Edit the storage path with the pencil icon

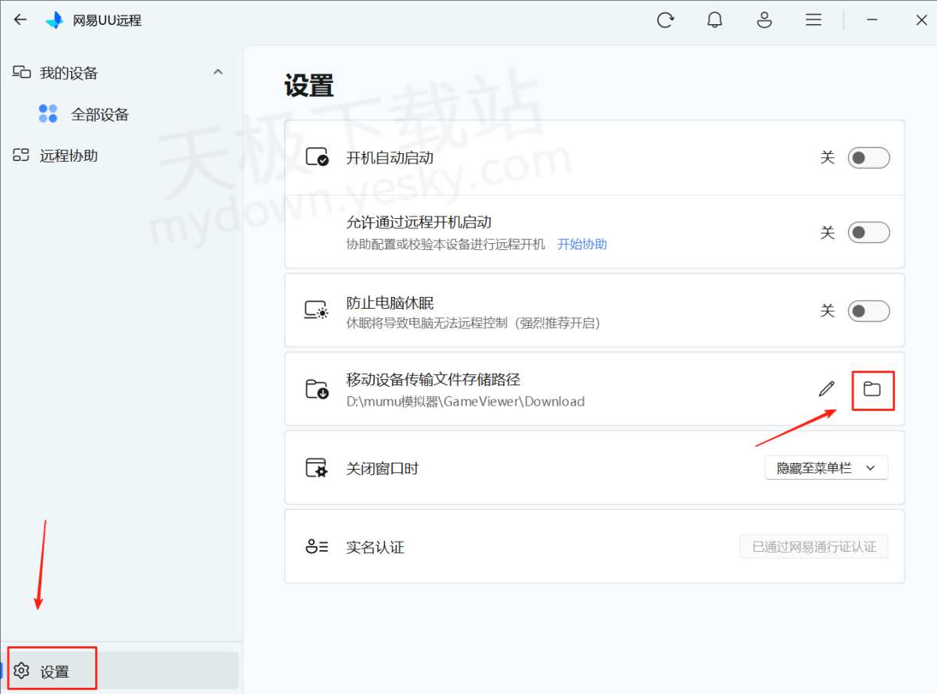point(826,388)
